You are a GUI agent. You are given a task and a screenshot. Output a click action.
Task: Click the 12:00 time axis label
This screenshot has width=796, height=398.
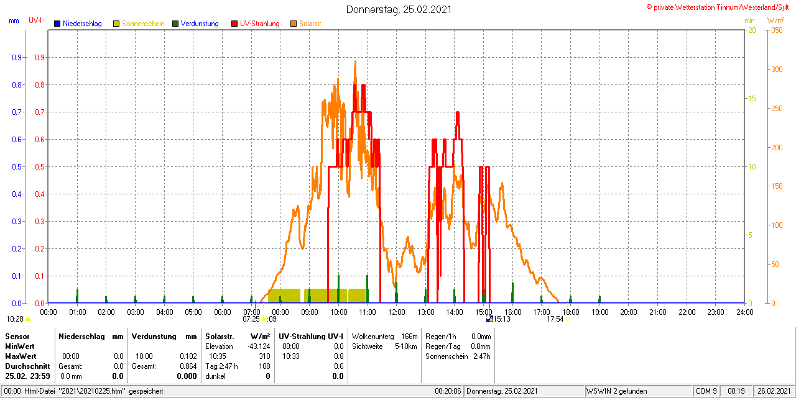point(396,312)
